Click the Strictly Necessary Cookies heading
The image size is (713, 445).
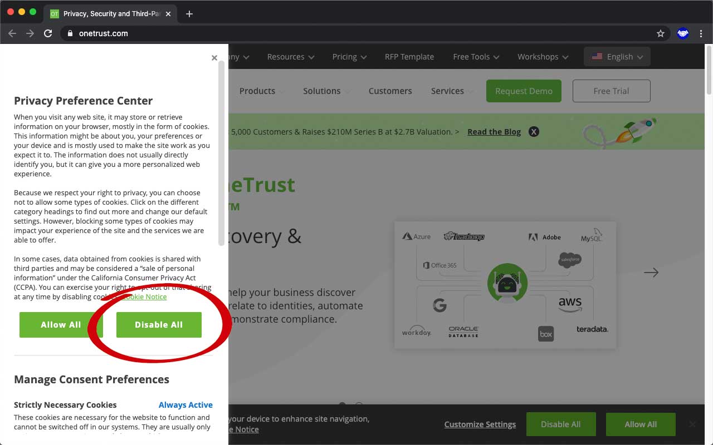tap(65, 405)
